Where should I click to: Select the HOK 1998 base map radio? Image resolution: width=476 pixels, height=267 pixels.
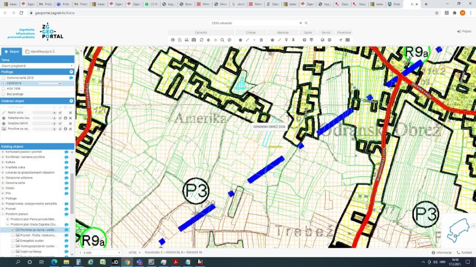[3, 88]
